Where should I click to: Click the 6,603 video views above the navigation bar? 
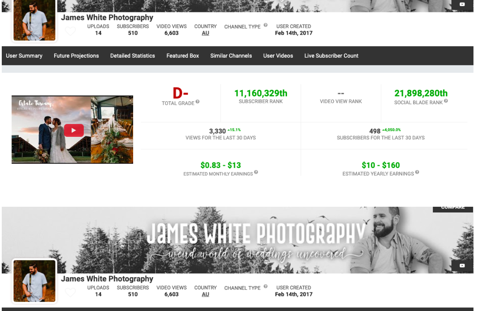(x=171, y=33)
